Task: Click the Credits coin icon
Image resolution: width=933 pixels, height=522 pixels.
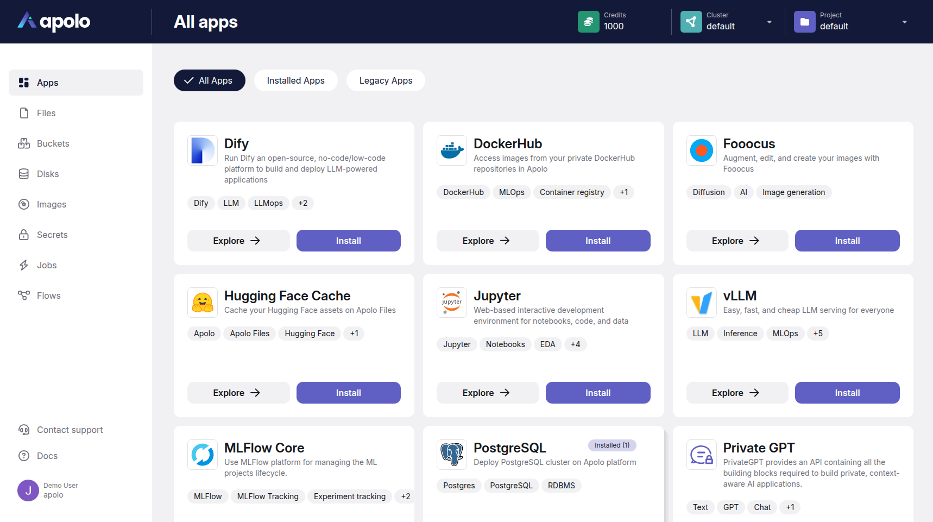Action: pyautogui.click(x=588, y=22)
